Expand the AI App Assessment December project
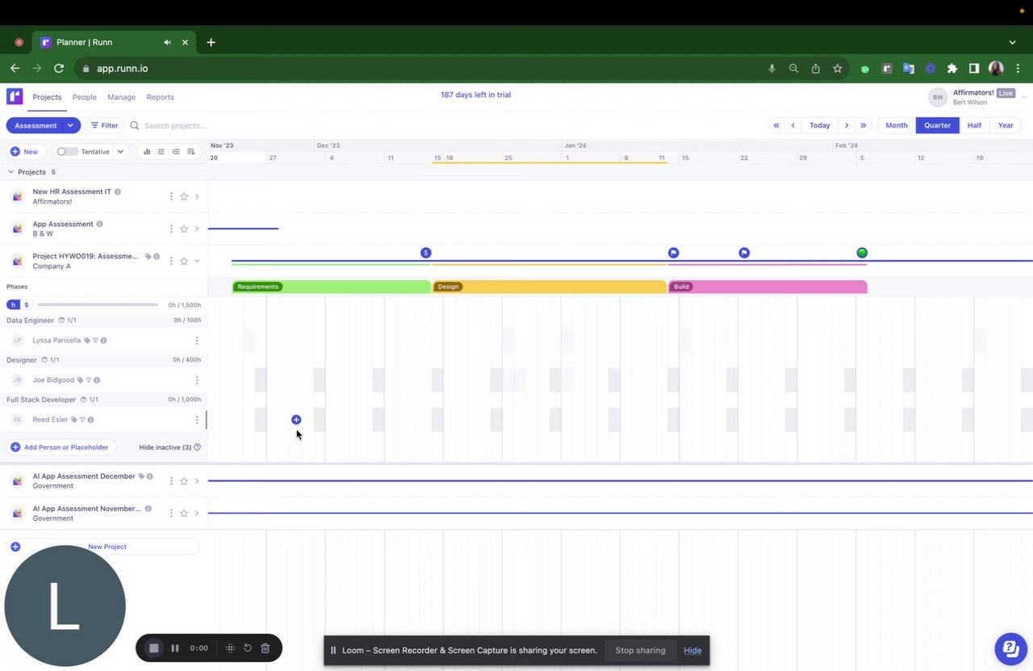 (197, 481)
